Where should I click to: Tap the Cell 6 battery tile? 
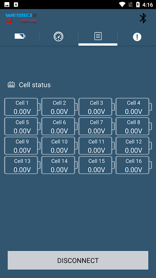tap(59, 126)
